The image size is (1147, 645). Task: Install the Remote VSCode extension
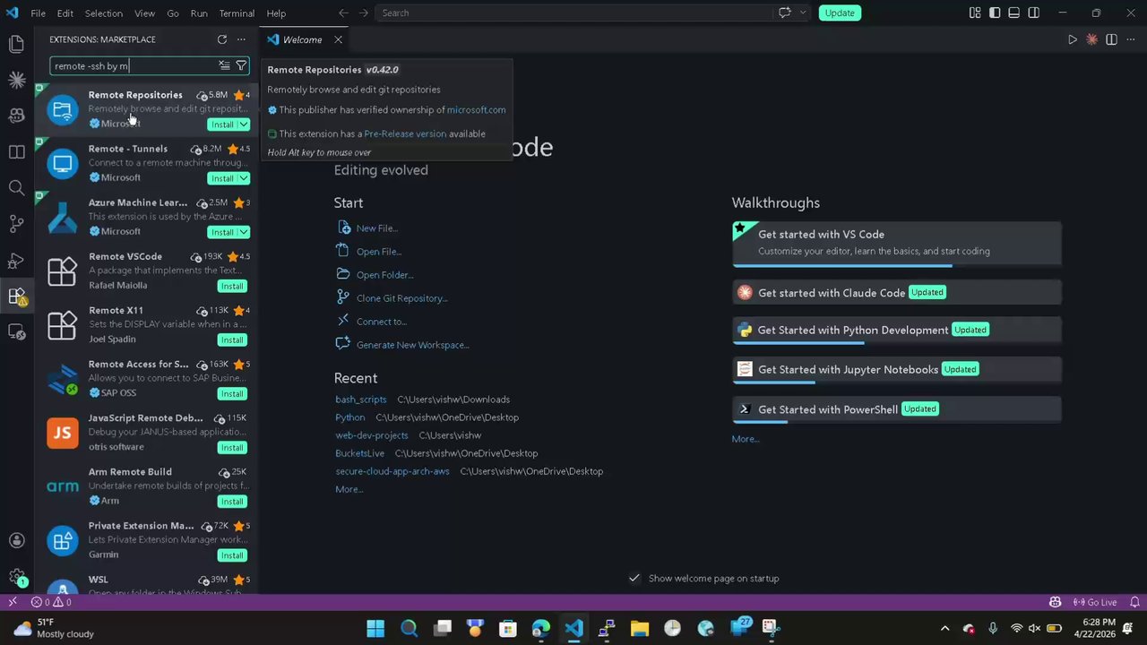tap(232, 286)
